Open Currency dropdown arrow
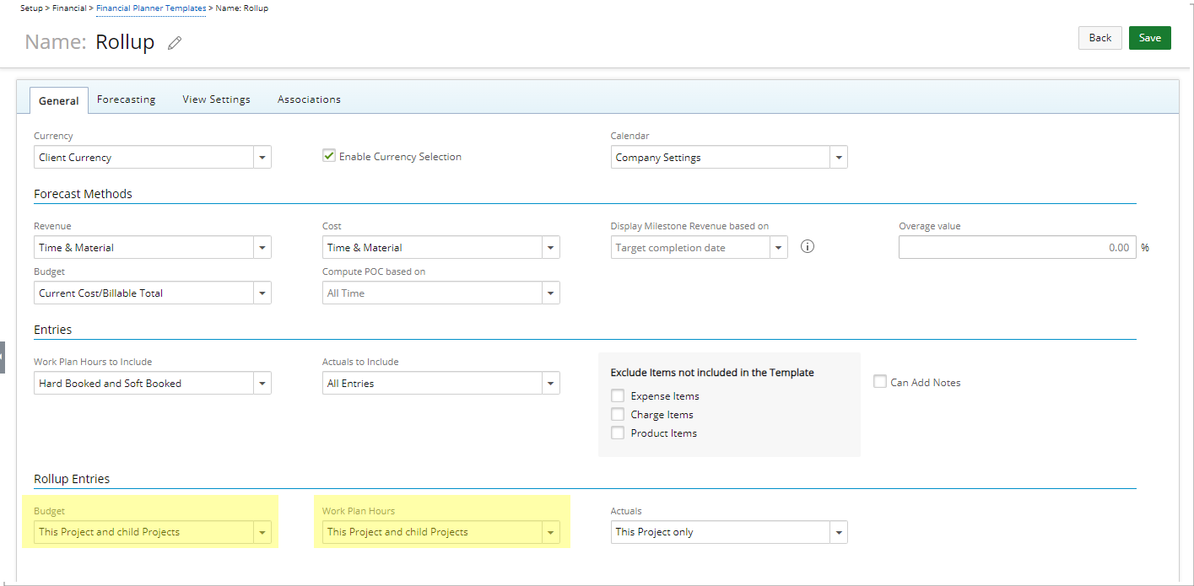 pyautogui.click(x=262, y=158)
